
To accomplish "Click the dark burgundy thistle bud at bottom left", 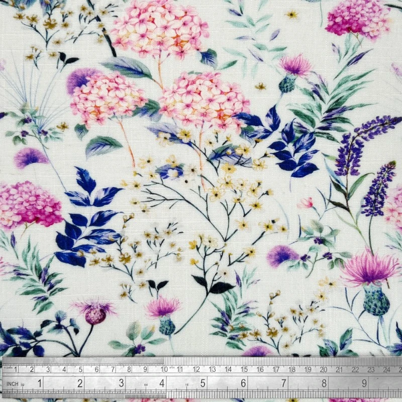I will point(94,314).
